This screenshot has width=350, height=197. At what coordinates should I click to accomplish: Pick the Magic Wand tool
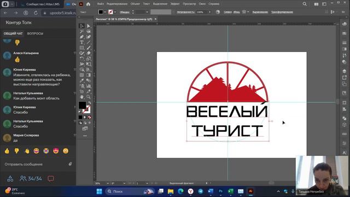[81, 32]
